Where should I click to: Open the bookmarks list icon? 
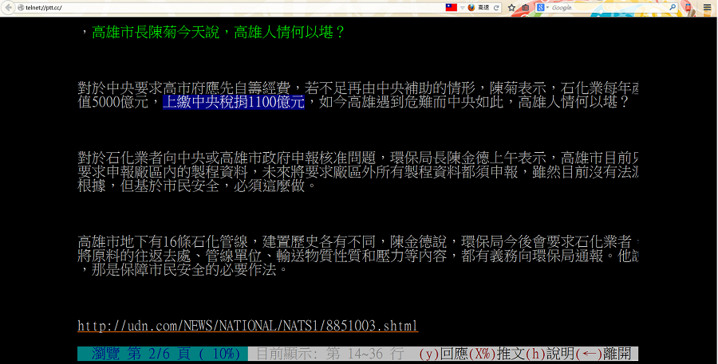525,8
